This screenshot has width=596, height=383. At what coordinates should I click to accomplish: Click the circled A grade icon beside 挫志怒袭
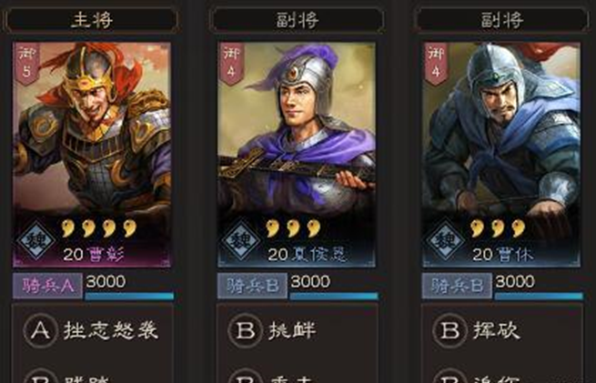click(x=41, y=330)
